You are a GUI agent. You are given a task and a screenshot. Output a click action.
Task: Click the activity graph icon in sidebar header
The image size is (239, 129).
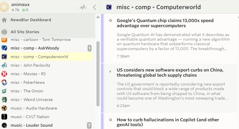pyautogui.click(x=83, y=7)
